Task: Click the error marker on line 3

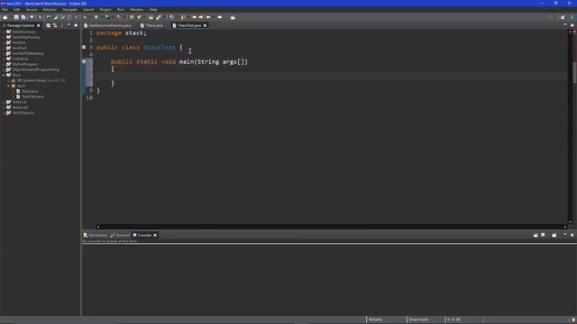Action: pyautogui.click(x=84, y=47)
